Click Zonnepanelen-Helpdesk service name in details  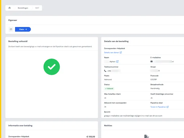pos(114,48)
